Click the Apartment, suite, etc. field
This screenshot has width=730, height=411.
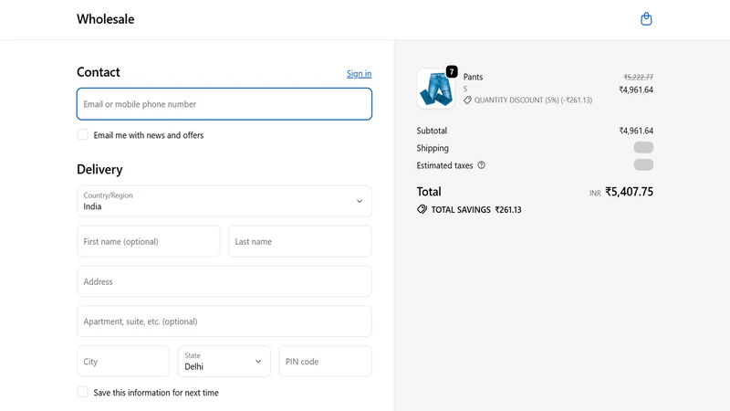(x=224, y=321)
